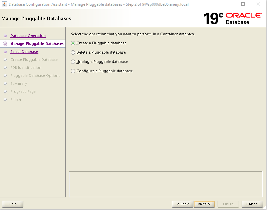The width and height of the screenshot is (267, 210).
Task: Click the Help button
Action: [13, 204]
